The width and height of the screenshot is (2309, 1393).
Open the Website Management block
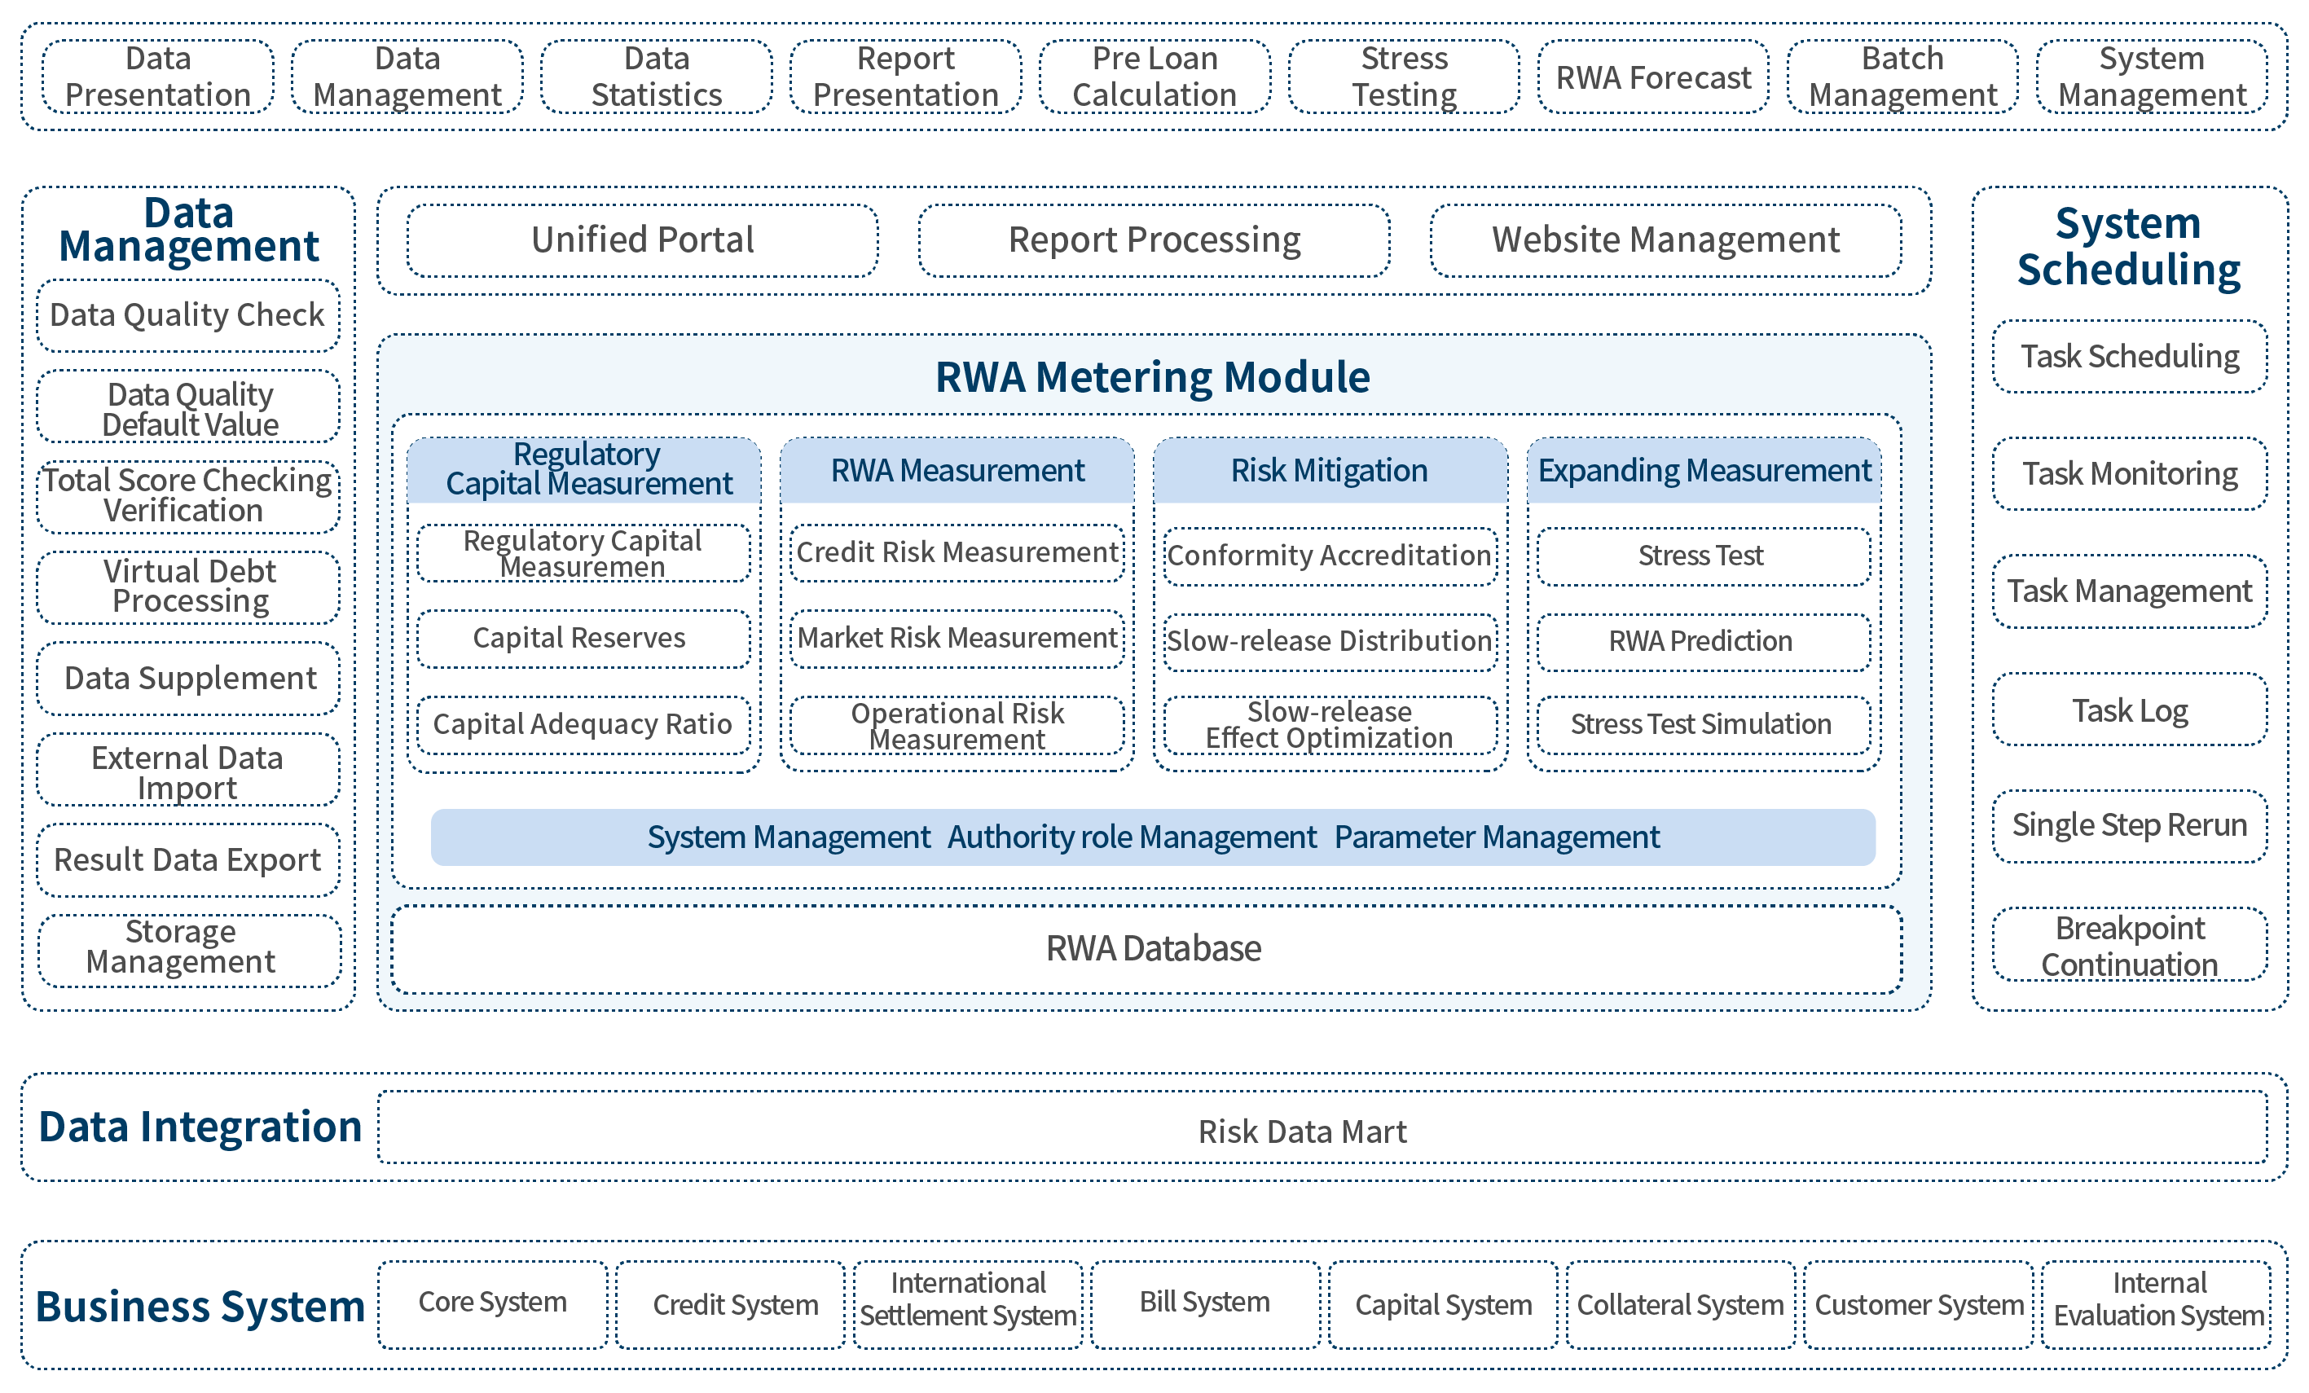(x=1666, y=241)
